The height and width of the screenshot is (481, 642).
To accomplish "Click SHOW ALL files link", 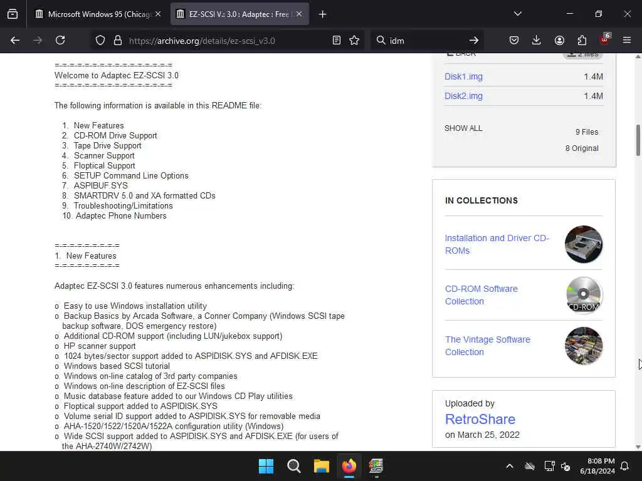I will (x=463, y=128).
